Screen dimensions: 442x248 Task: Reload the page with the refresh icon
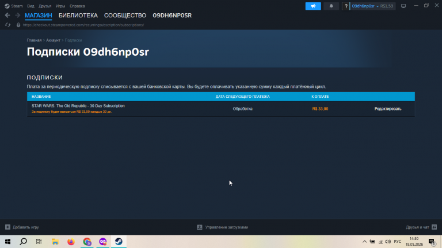[x=7, y=25]
